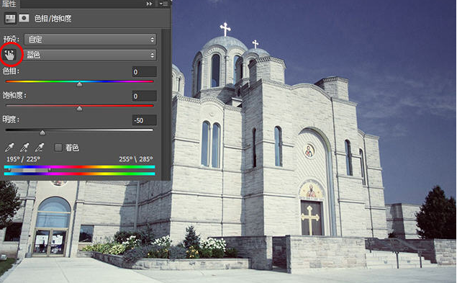
Task: Select the first eyedropper tool
Action: 9,148
